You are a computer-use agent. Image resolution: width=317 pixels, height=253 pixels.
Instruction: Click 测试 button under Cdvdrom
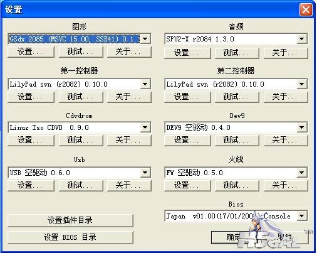pyautogui.click(x=81, y=140)
